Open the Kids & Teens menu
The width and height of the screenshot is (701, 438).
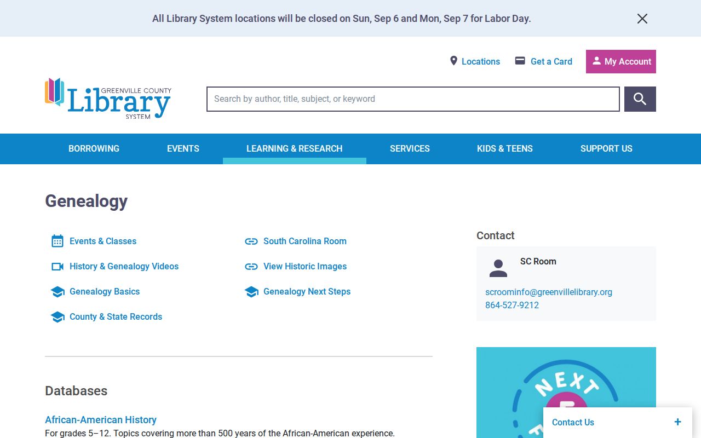pos(505,148)
